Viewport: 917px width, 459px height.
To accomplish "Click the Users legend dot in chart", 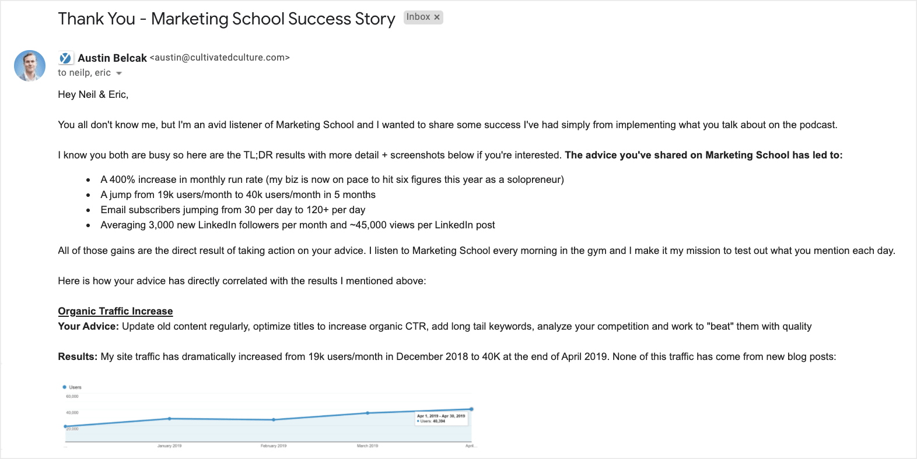I will pyautogui.click(x=64, y=387).
